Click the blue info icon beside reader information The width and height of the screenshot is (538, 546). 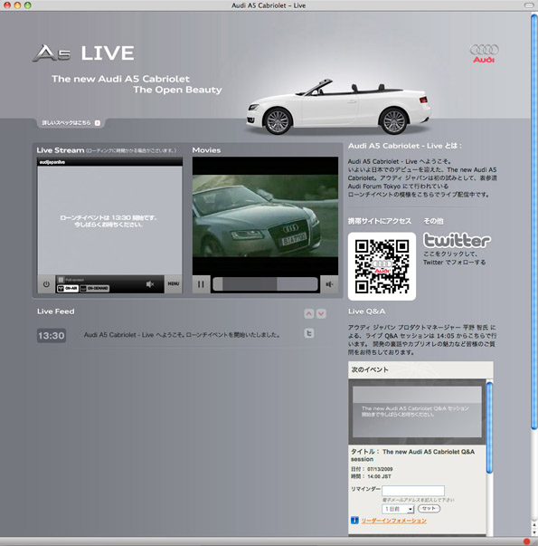pyautogui.click(x=354, y=521)
